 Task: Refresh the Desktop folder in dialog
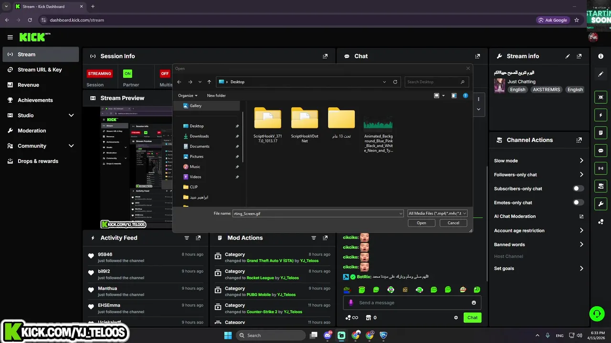[x=395, y=82]
